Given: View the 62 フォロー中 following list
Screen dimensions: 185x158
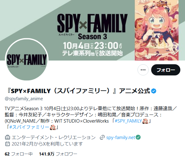Looking at the screenshot, I should tap(19, 154).
